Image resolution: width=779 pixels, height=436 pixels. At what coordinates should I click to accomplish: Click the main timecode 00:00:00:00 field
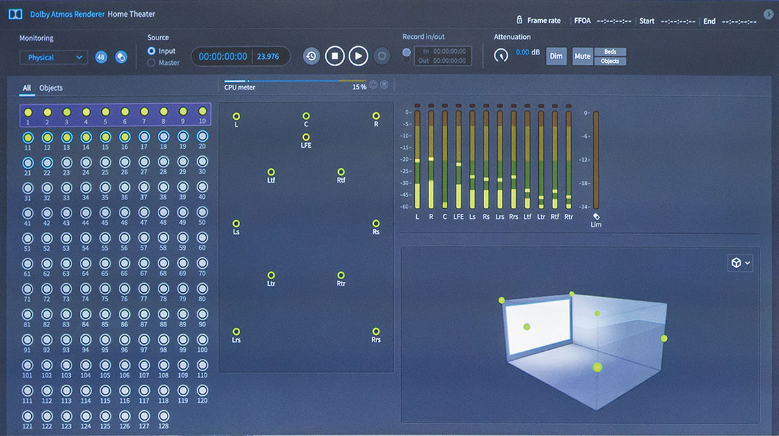pyautogui.click(x=223, y=56)
